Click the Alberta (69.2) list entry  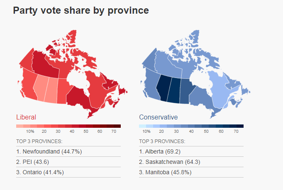(x=160, y=151)
